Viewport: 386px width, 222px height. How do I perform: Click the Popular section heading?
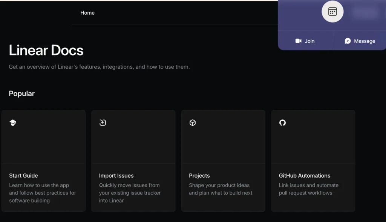coord(21,93)
